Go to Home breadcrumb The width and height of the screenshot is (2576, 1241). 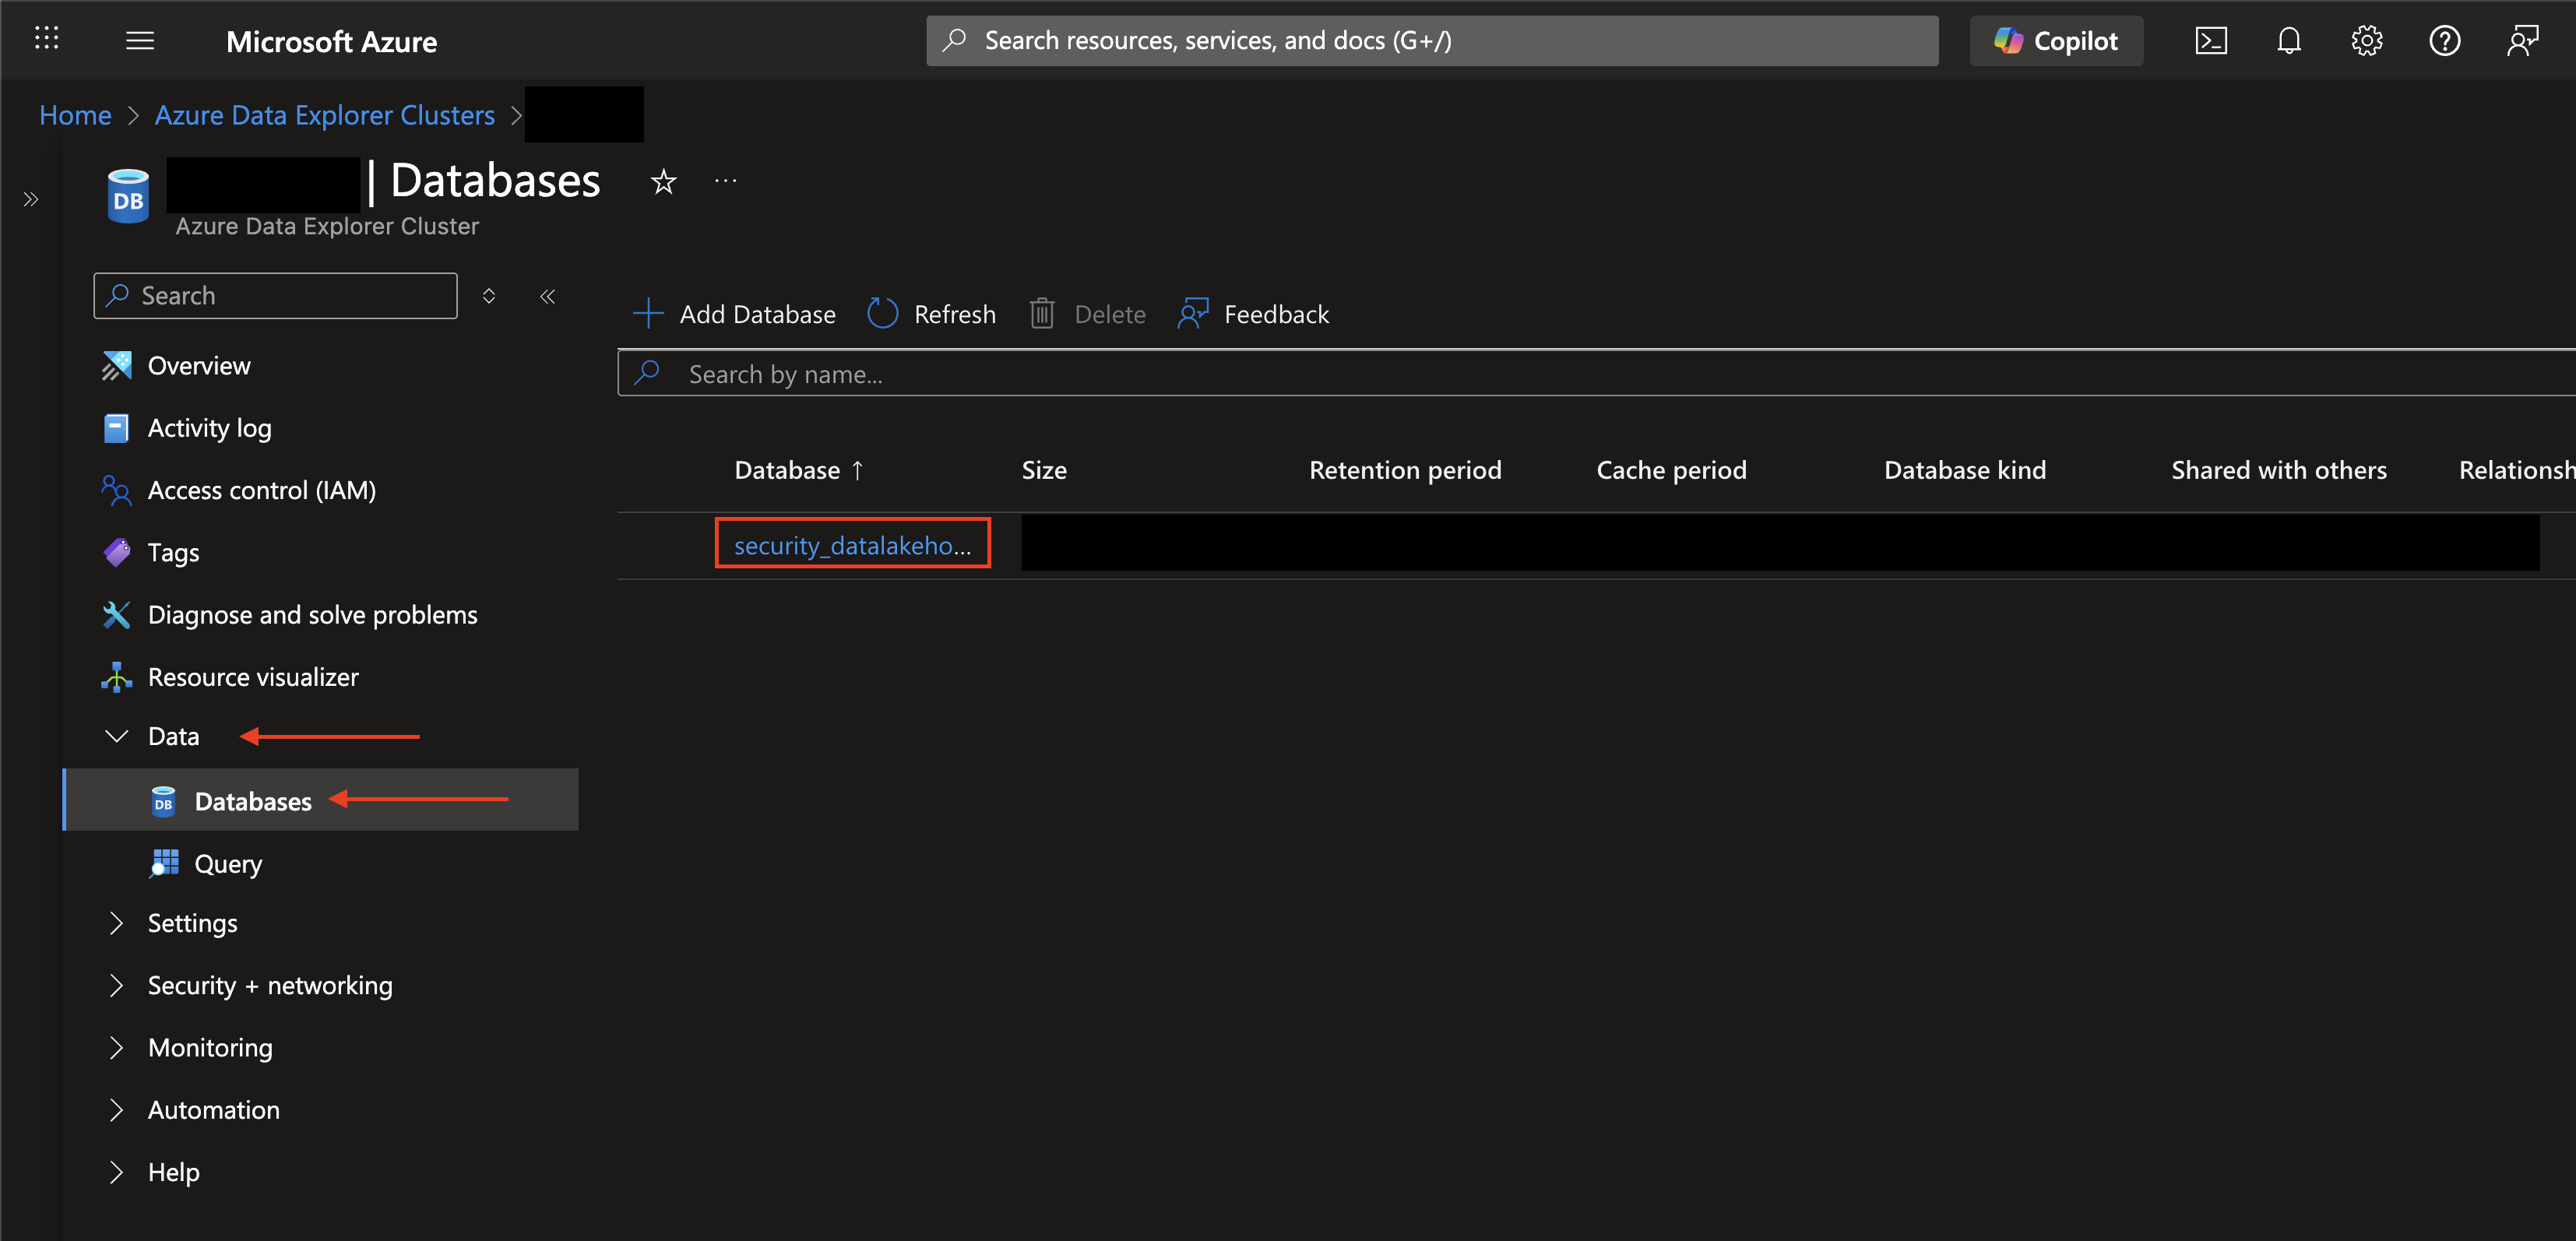(75, 115)
